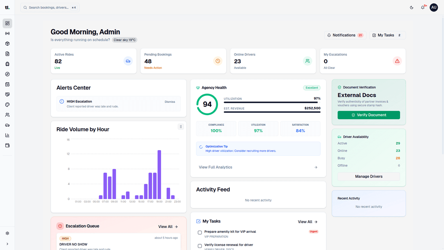Check off the VIP amenity kit task
Viewport: 444px width, 250px height.
[x=199, y=232]
